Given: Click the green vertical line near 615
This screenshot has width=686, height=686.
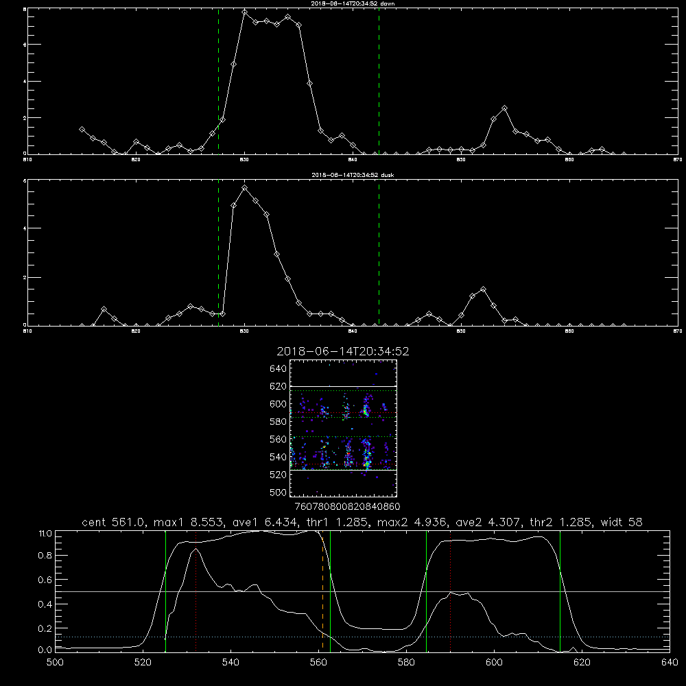Looking at the screenshot, I should (x=560, y=591).
